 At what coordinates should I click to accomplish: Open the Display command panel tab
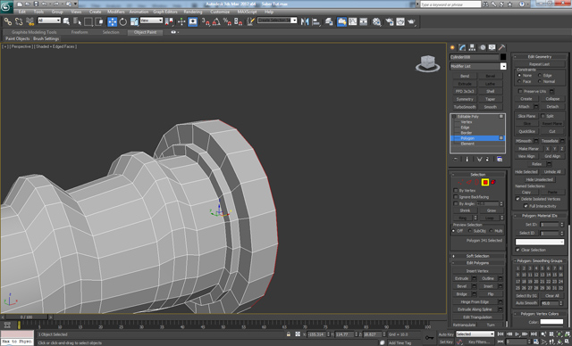492,47
